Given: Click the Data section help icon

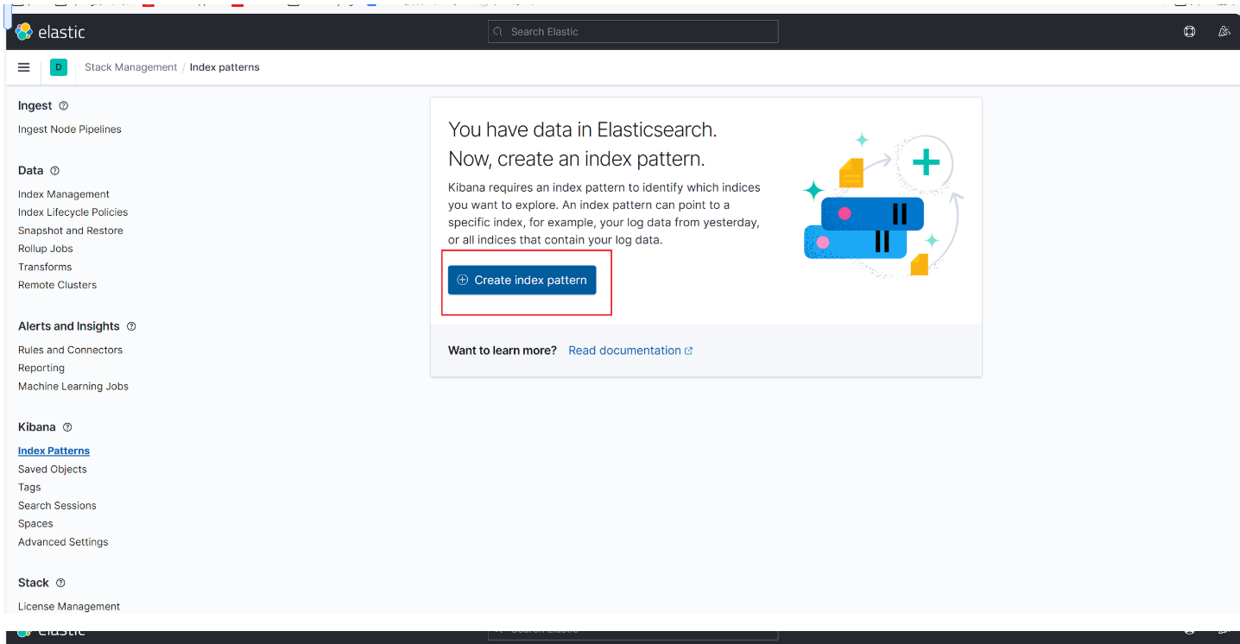Looking at the screenshot, I should (x=54, y=171).
